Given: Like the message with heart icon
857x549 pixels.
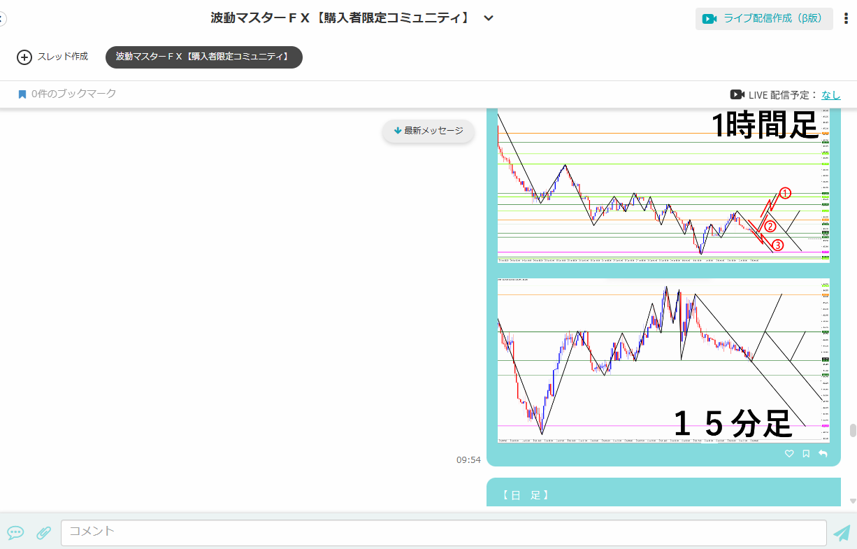Looking at the screenshot, I should pyautogui.click(x=789, y=454).
